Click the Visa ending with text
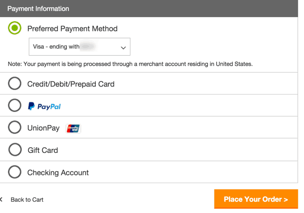This screenshot has height=213, width=304. (56, 47)
